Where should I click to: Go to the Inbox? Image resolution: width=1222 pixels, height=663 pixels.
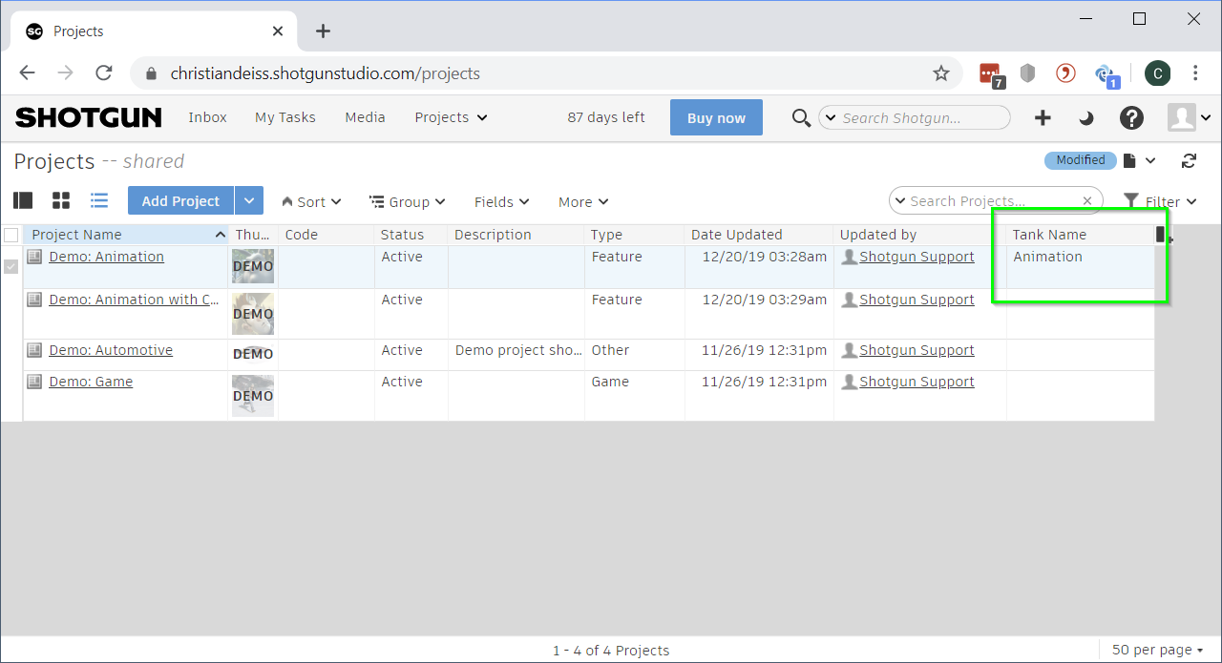tap(207, 117)
